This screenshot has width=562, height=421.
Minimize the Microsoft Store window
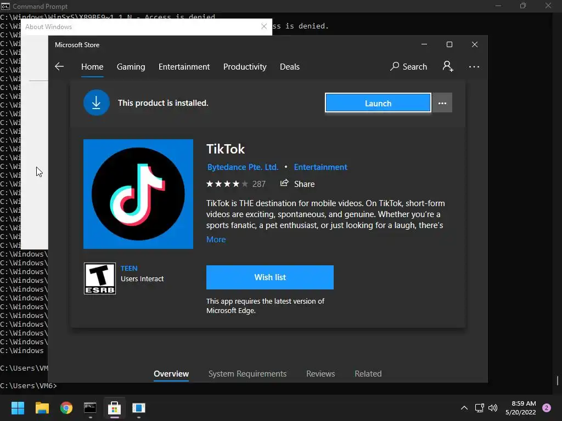(424, 44)
